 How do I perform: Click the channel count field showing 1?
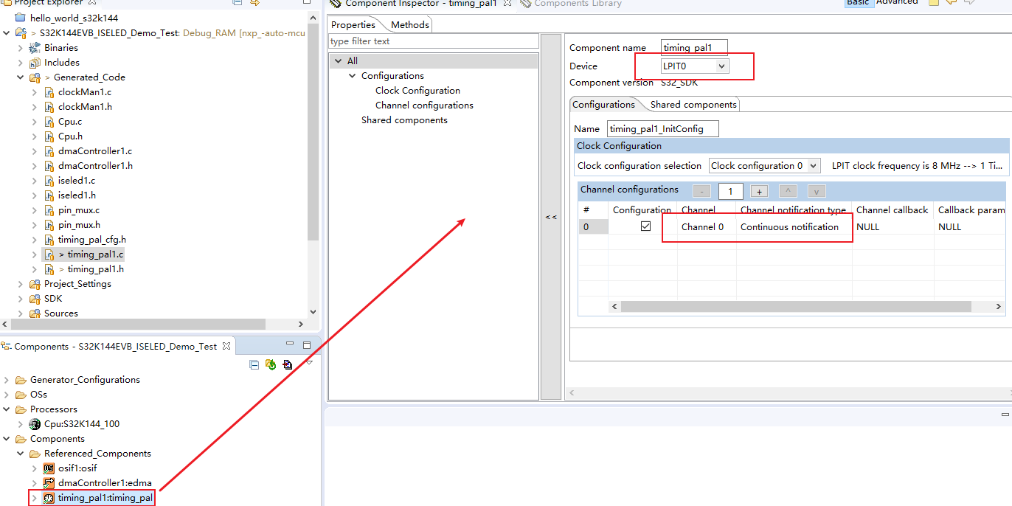pyautogui.click(x=730, y=192)
